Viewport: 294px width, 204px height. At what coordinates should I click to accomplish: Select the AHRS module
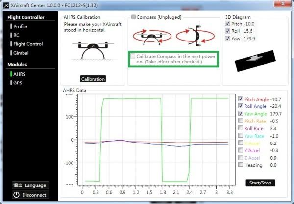(x=18, y=74)
